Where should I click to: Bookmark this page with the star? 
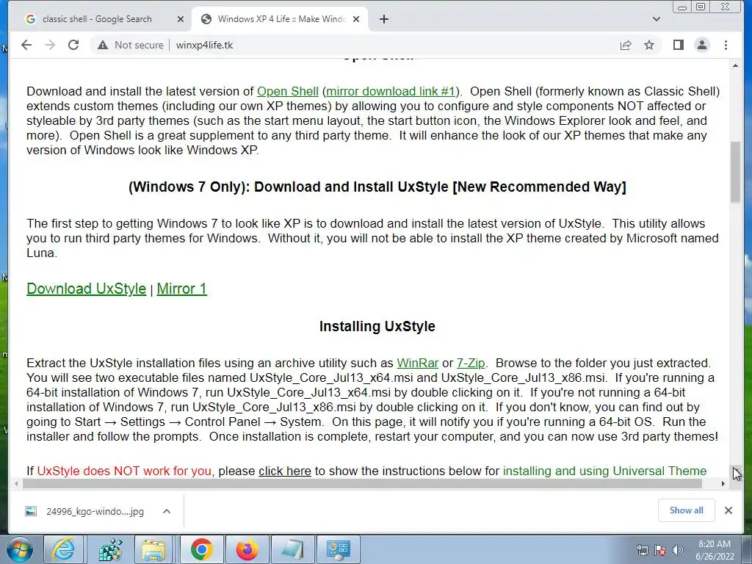pyautogui.click(x=649, y=45)
